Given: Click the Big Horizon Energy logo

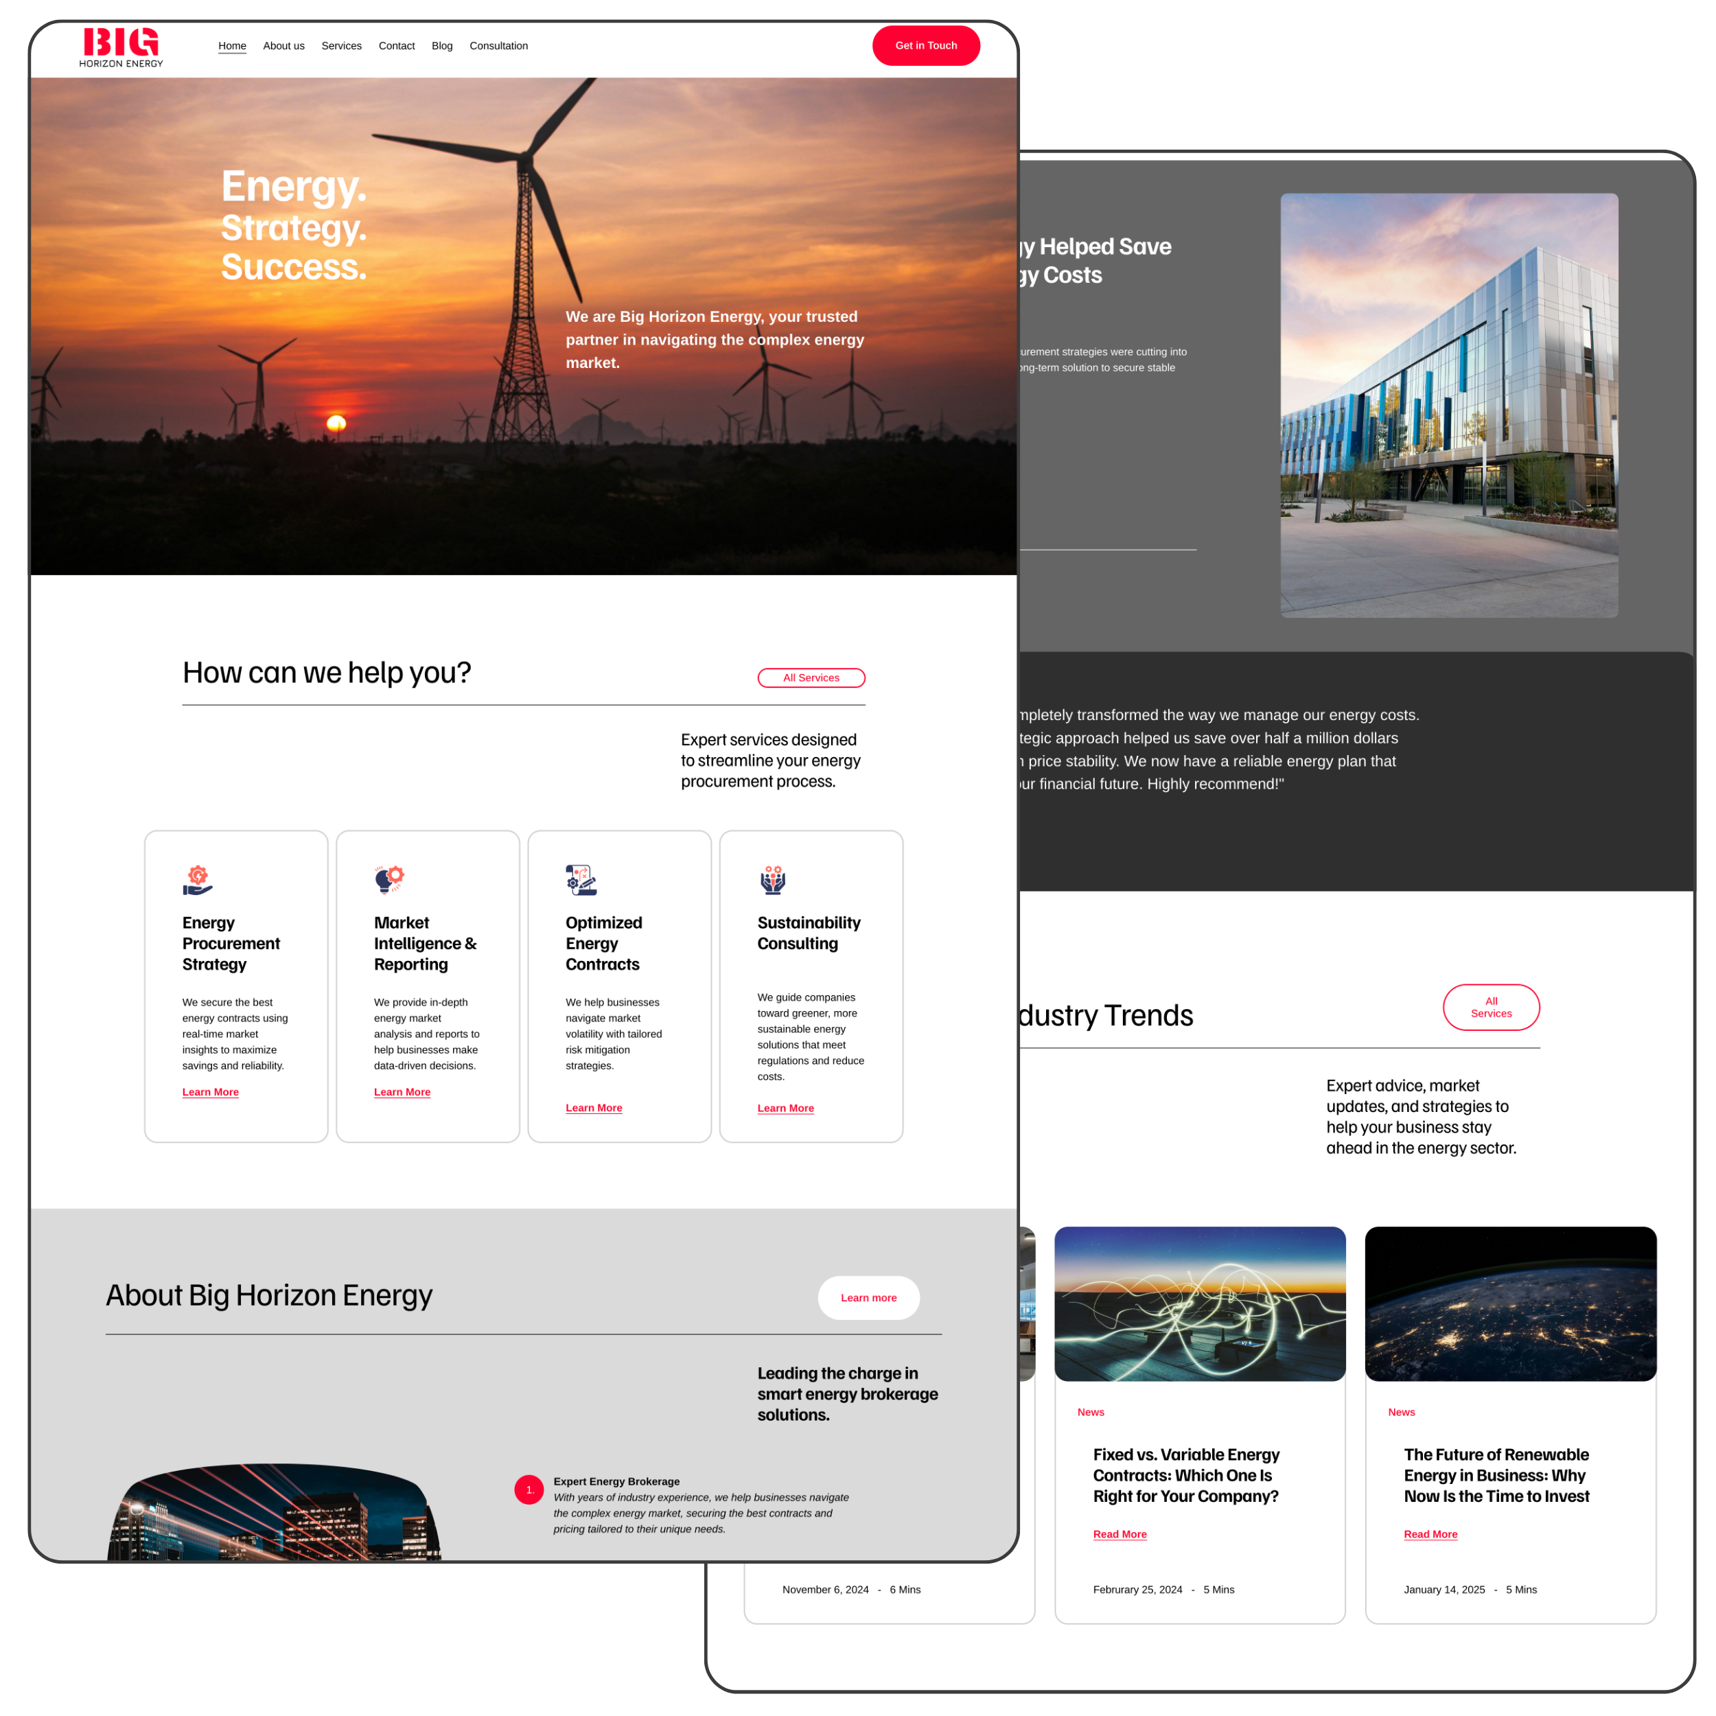Looking at the screenshot, I should 121,47.
